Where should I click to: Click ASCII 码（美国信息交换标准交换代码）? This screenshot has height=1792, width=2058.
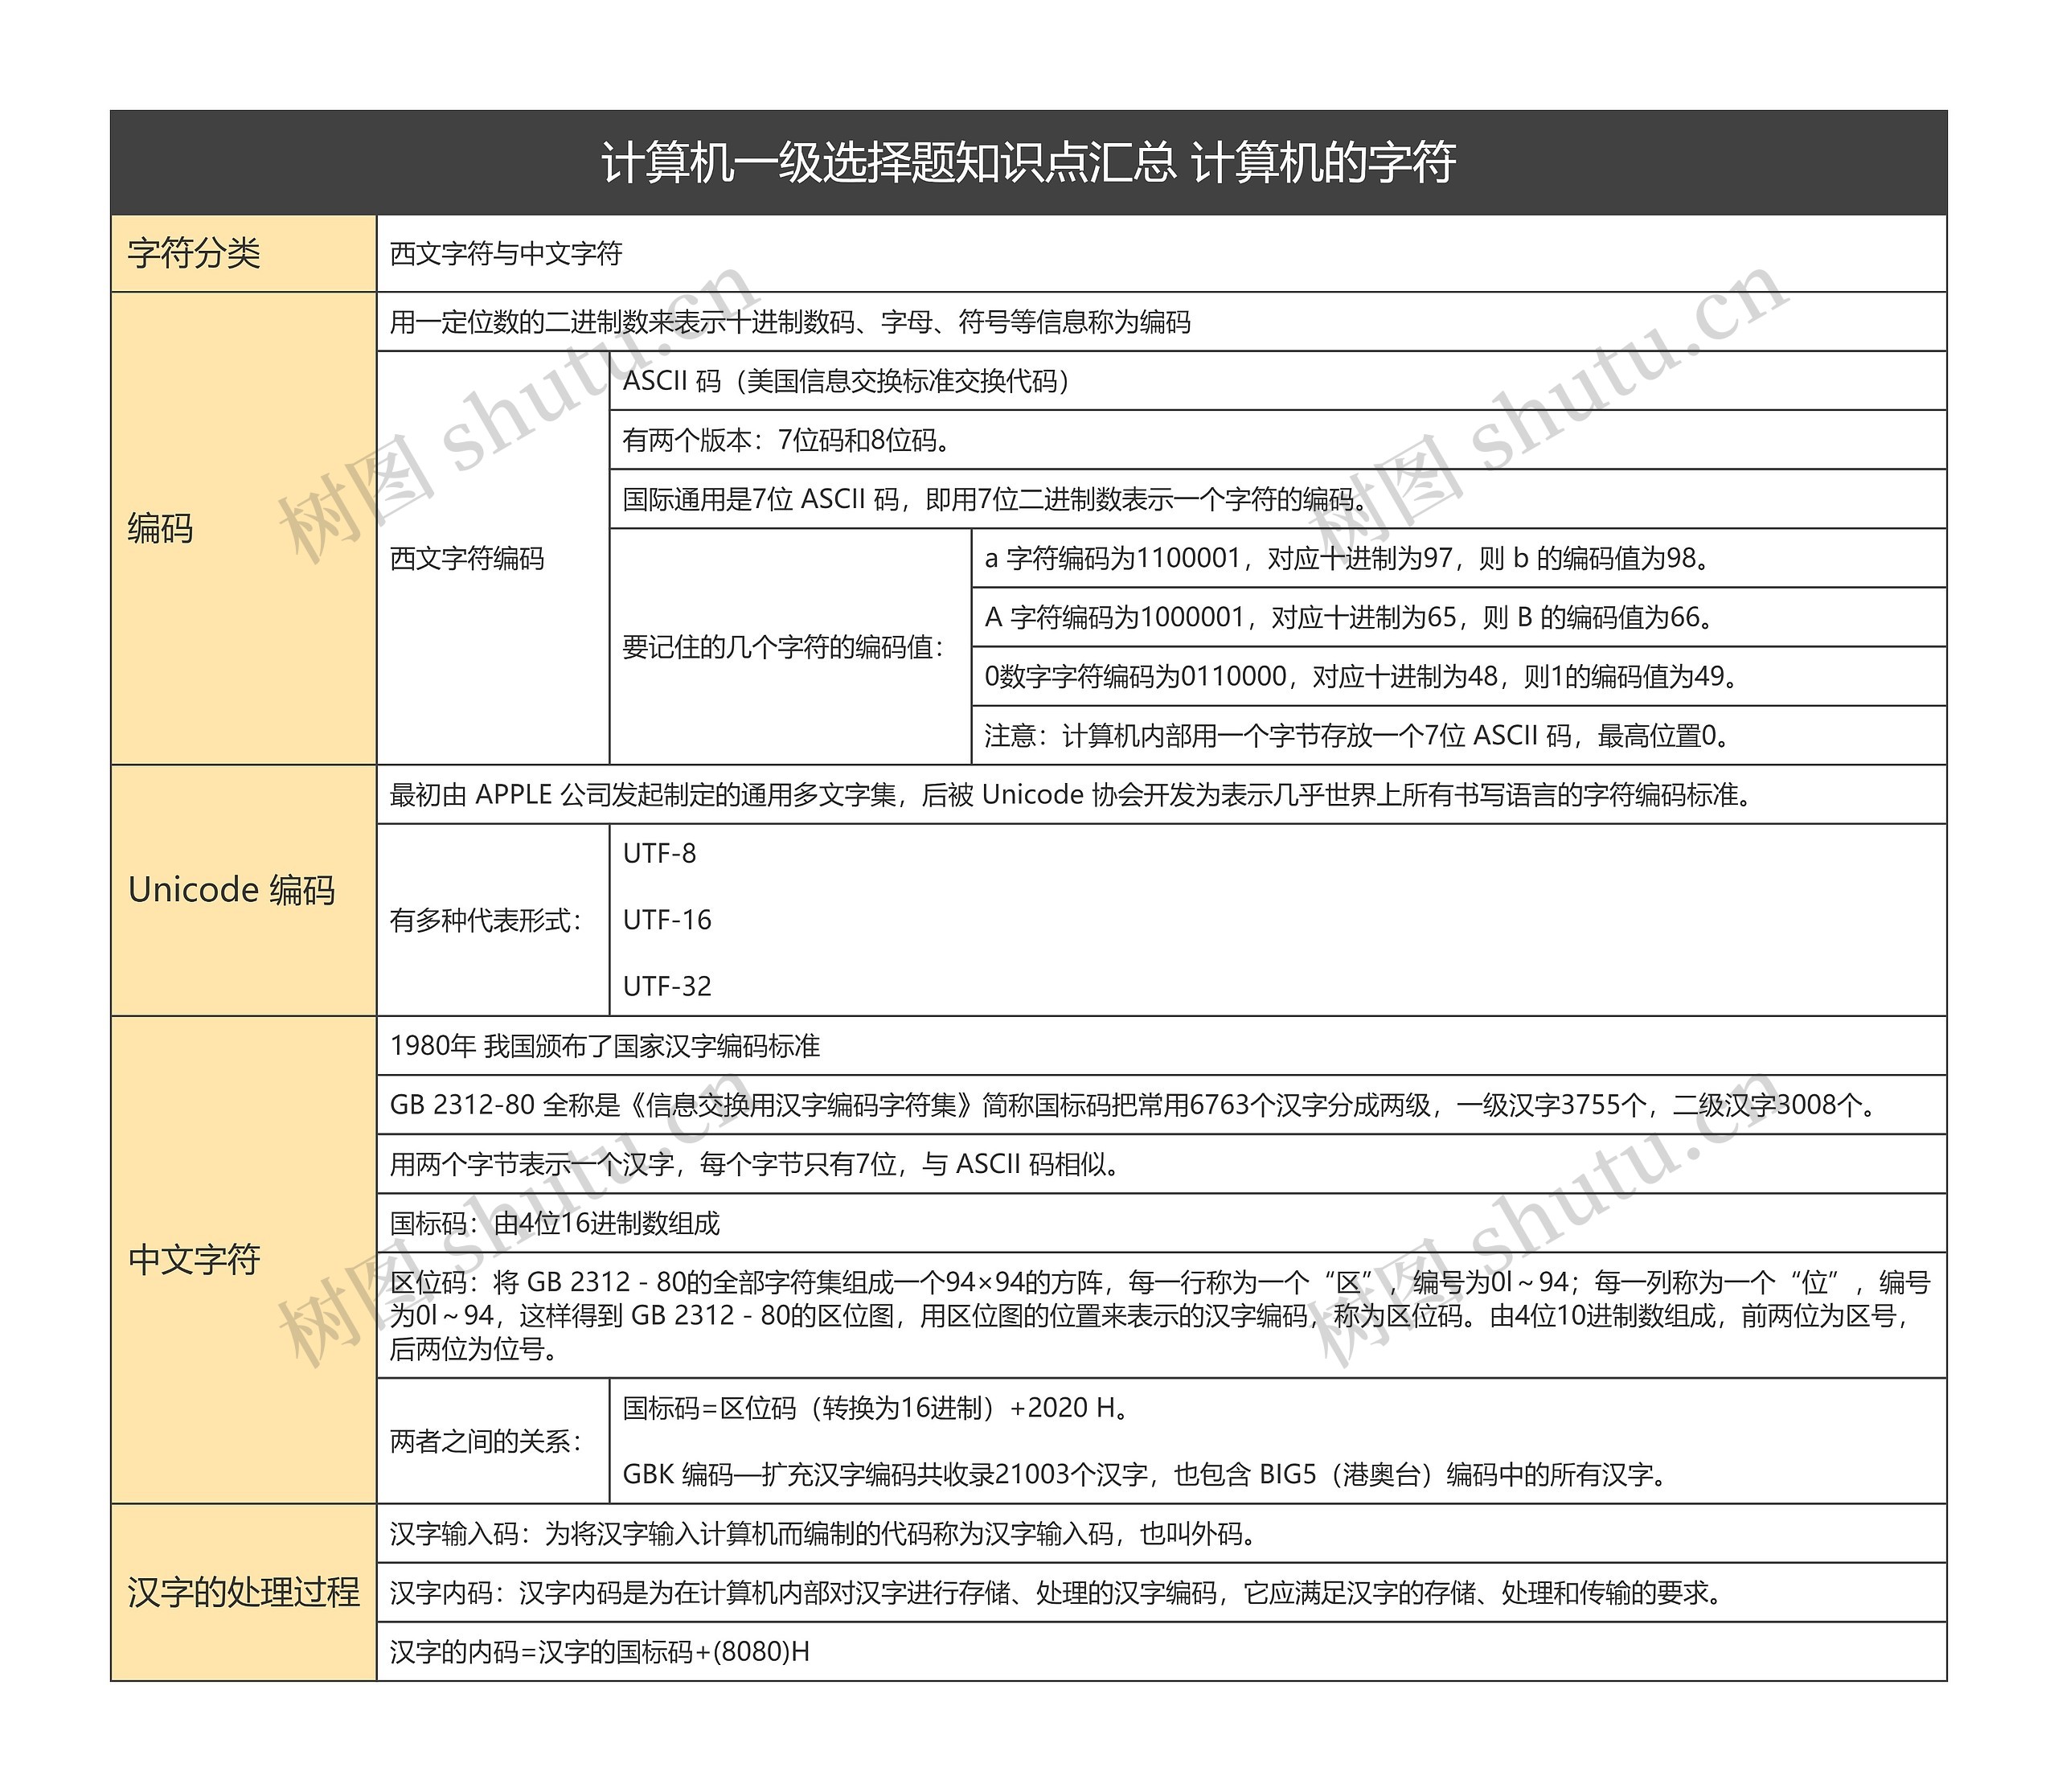847,381
